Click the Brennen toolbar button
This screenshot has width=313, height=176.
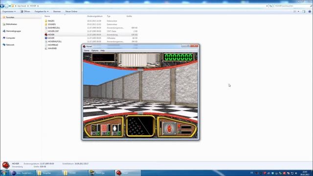tap(57, 12)
